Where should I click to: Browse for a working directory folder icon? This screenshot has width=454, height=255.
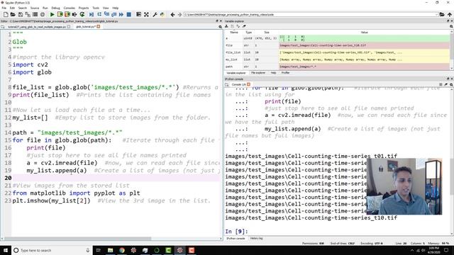tap(442, 14)
